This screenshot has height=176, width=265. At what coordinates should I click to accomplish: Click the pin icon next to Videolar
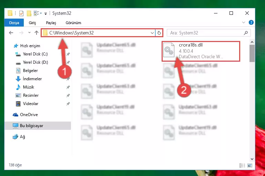[68, 104]
